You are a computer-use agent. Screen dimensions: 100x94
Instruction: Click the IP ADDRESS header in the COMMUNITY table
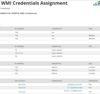[19, 29]
